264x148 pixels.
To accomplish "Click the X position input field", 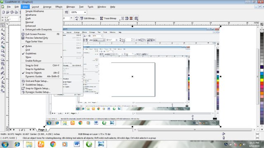I will [11, 17].
